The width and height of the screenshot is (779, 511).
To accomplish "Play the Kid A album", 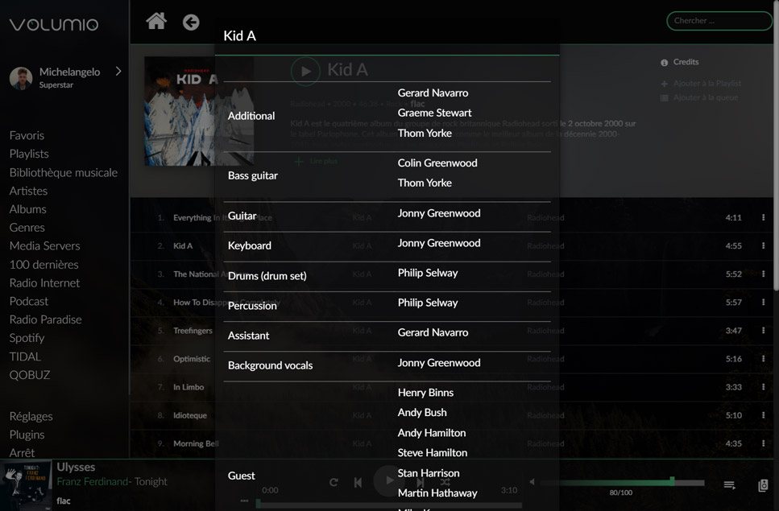I will click(305, 71).
